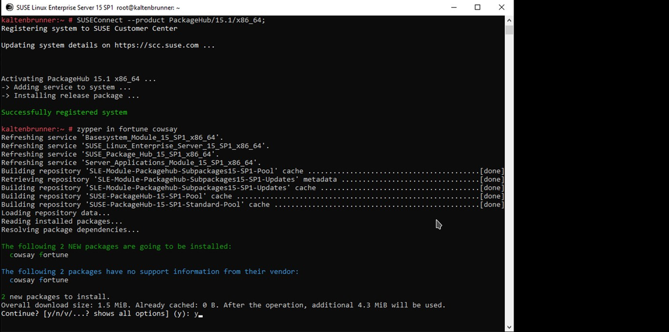Screen dimensions: 669x332
Task: Click the blue 'no support information from their vendor' line
Action: pos(150,271)
